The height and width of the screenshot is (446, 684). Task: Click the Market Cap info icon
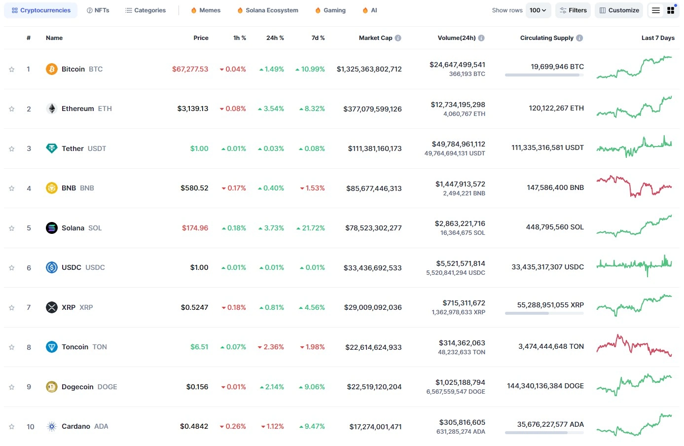[398, 37]
